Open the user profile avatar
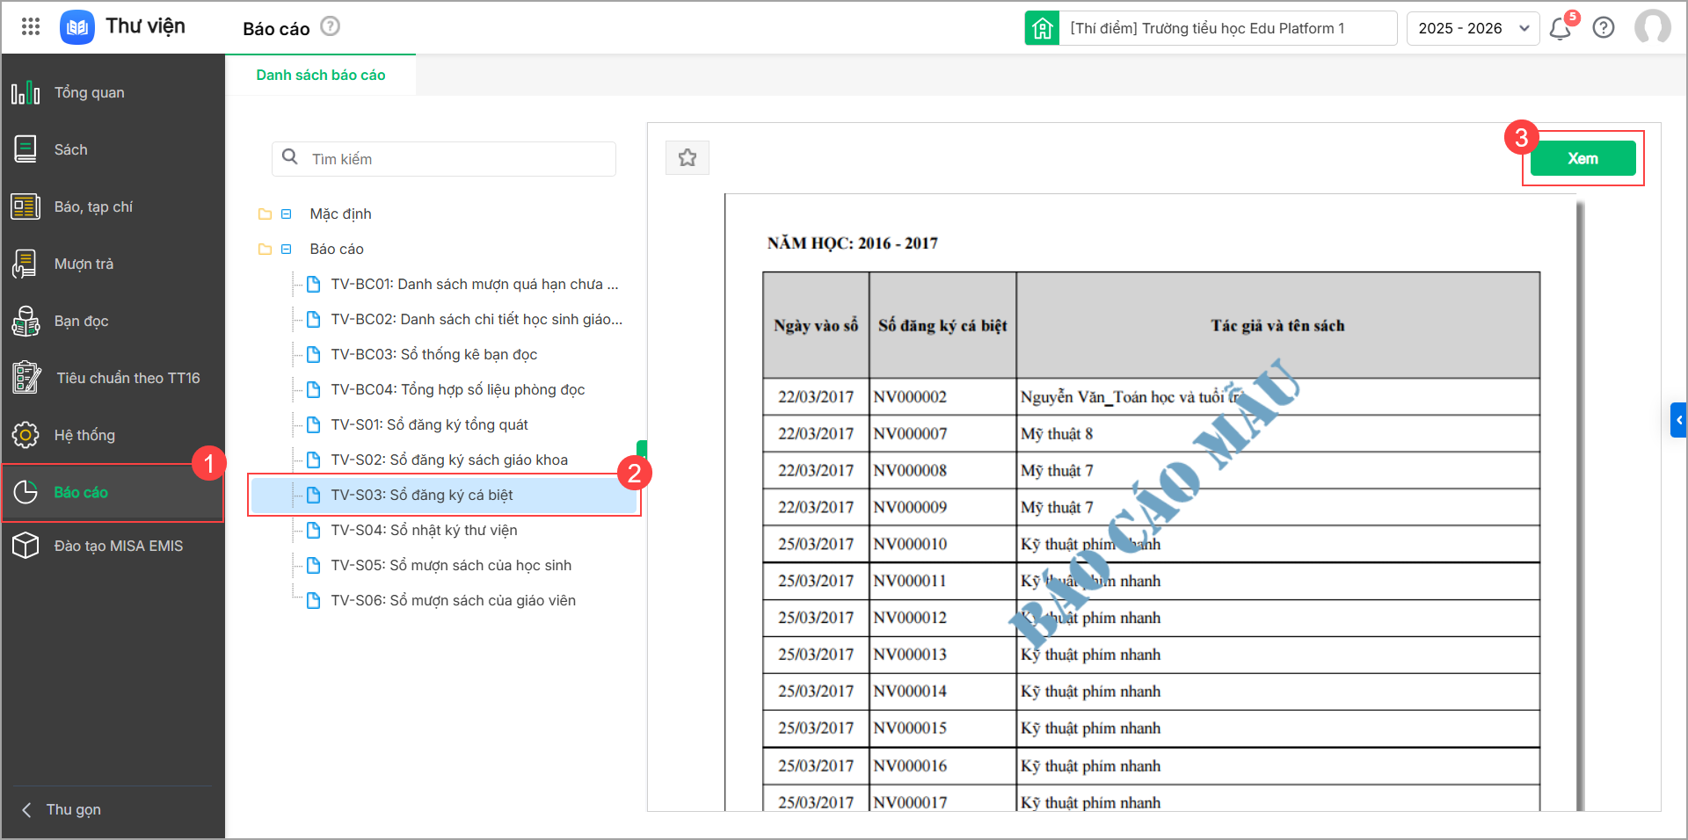The height and width of the screenshot is (840, 1688). [1653, 27]
